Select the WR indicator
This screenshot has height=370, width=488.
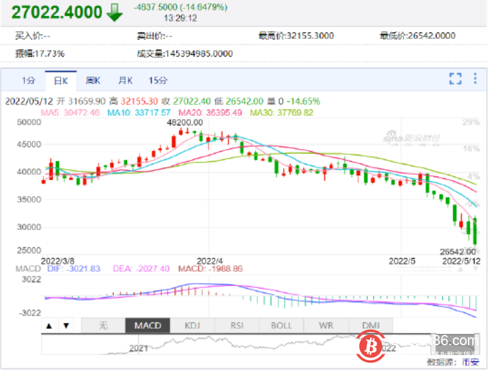pyautogui.click(x=326, y=325)
